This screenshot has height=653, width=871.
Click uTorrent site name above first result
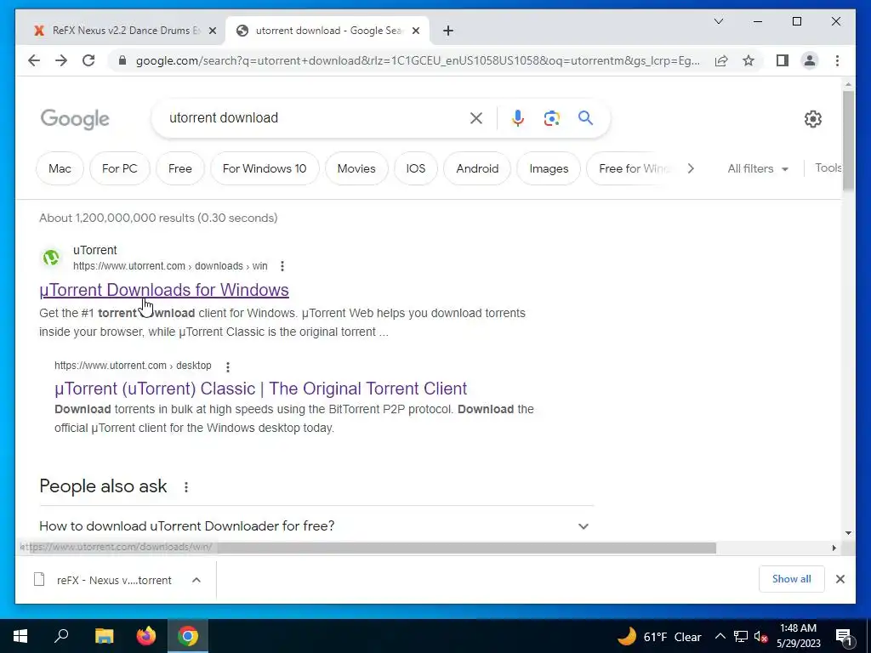95,250
